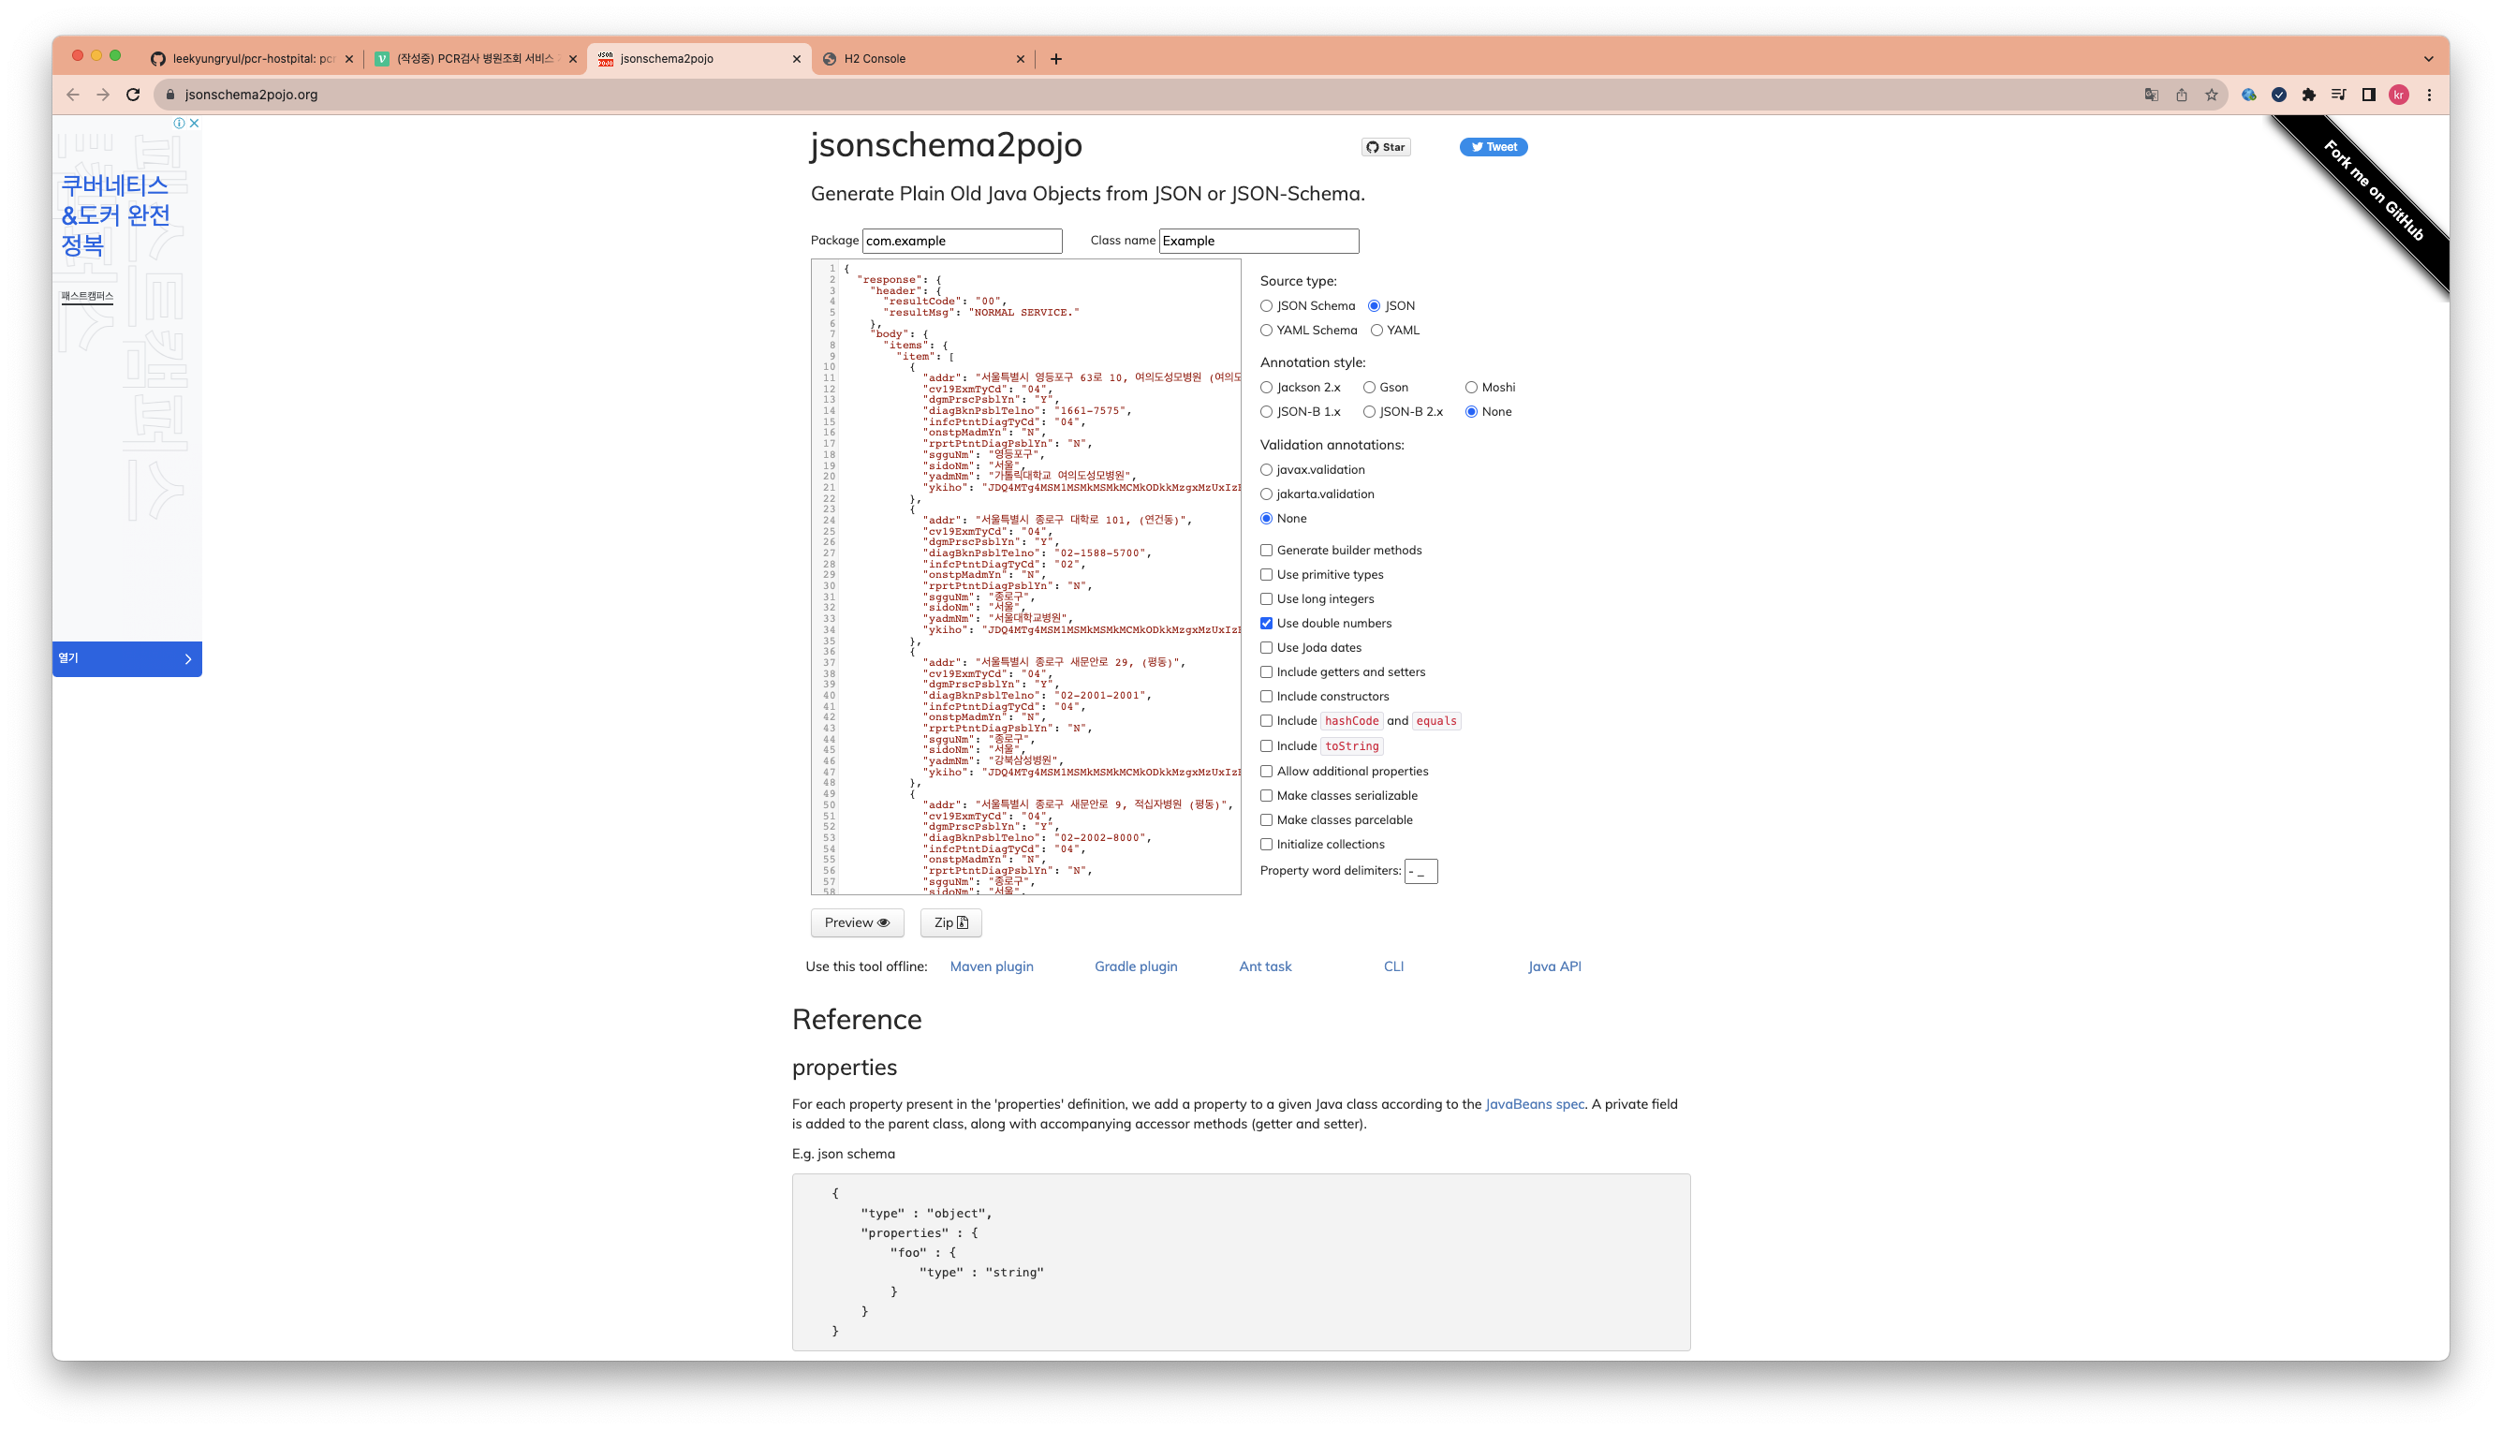Open the Maven plugin link
Screen dimensions: 2502x1430
click(992, 966)
